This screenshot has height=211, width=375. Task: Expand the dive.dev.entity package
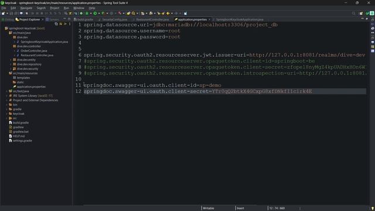11,60
